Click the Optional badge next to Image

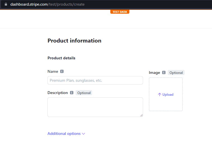176,73
